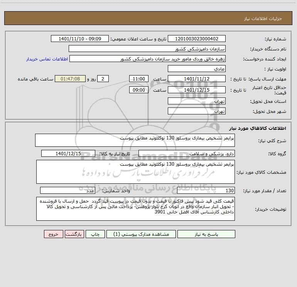Click response deadline time 11:00
This screenshot has width=297, height=287.
tap(138, 79)
